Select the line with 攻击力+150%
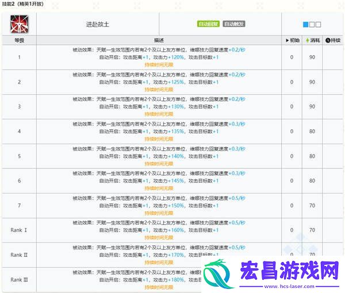The height and width of the screenshot is (293, 345). (x=159, y=206)
